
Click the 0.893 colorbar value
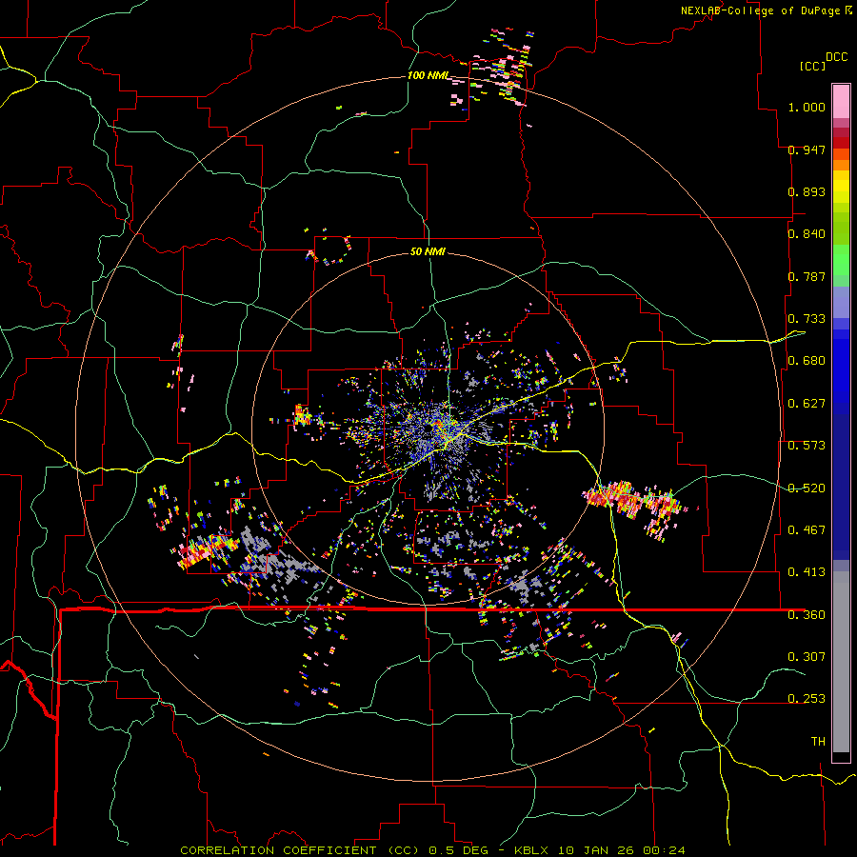tap(807, 191)
